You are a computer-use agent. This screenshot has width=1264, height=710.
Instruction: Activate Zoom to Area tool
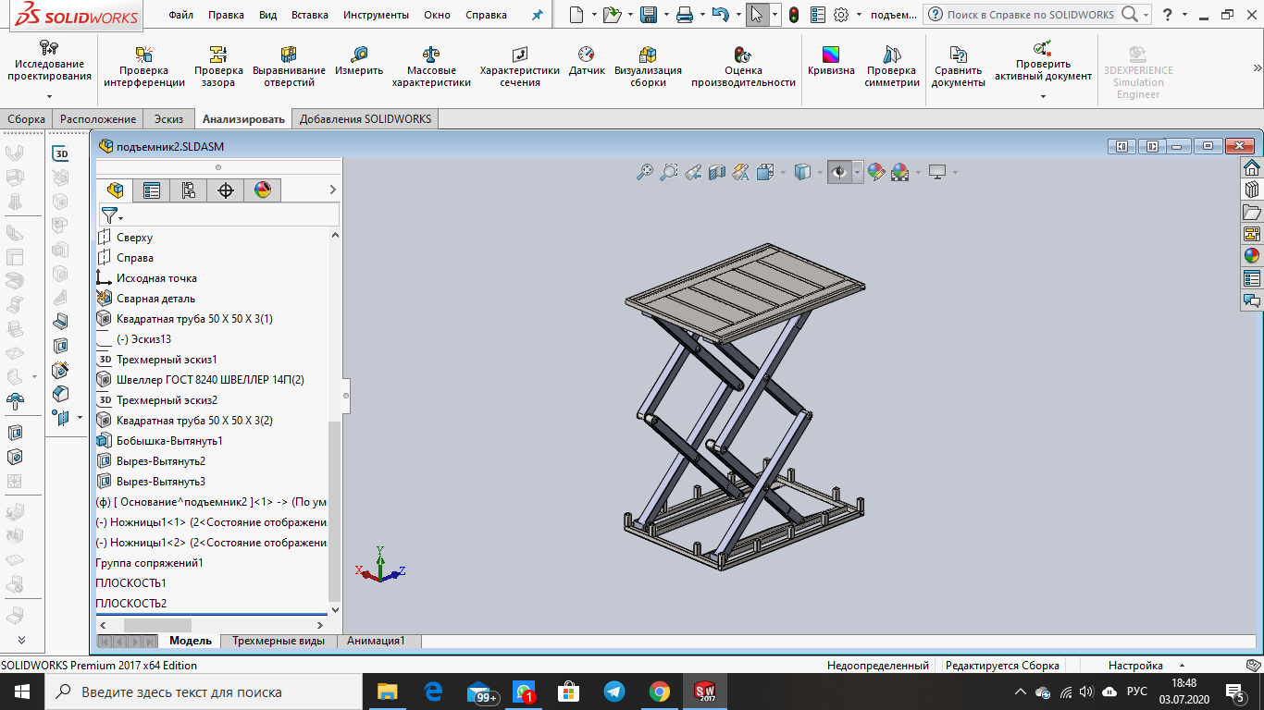669,172
